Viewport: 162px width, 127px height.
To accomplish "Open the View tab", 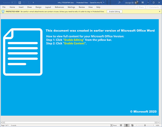I will click(90, 7).
